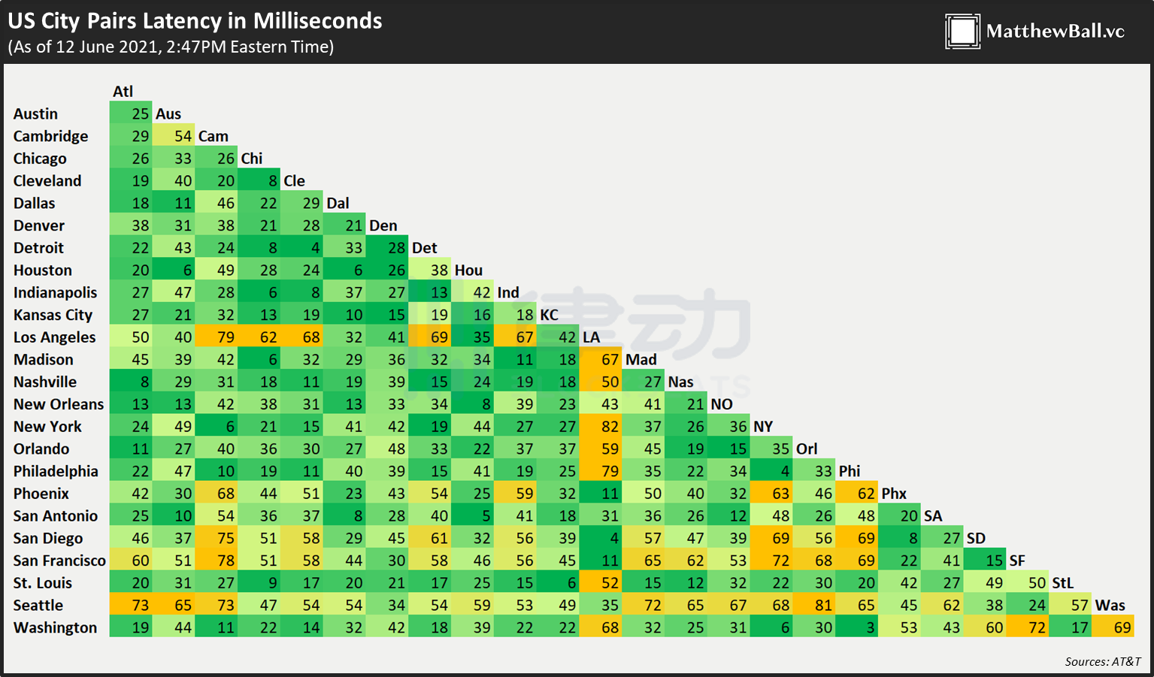Click the date subtitle June 2021
1154x677 pixels.
point(171,47)
